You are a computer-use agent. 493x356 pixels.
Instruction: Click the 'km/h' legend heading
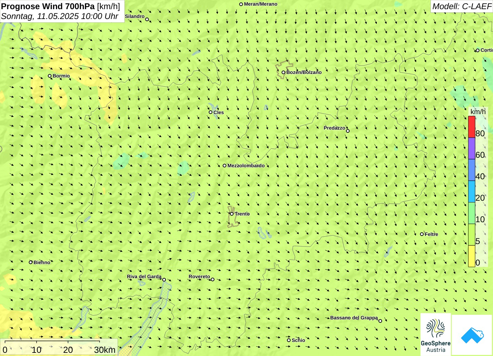pos(478,112)
